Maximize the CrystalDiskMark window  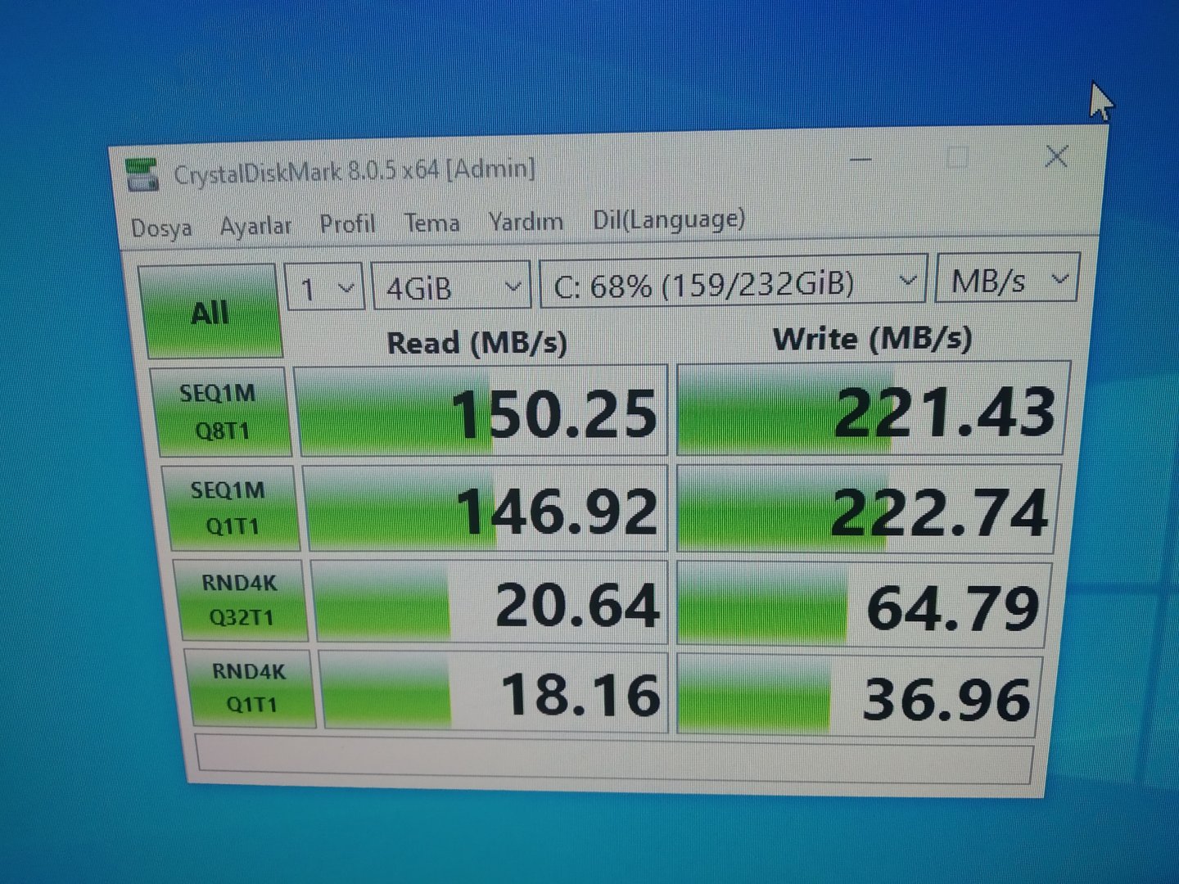pyautogui.click(x=957, y=157)
